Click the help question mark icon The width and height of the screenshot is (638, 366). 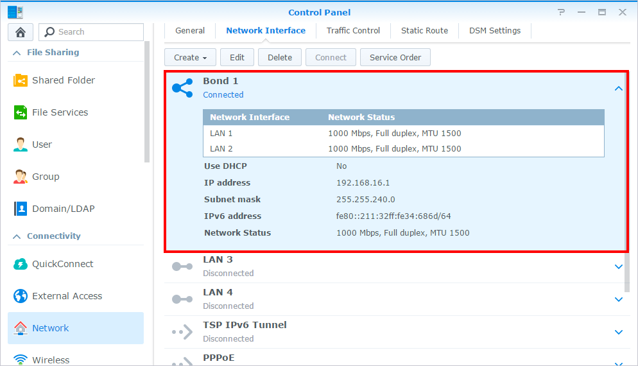[562, 12]
